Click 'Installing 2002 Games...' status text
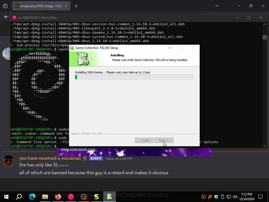Image resolution: width=269 pixels, height=202 pixels. (112, 72)
